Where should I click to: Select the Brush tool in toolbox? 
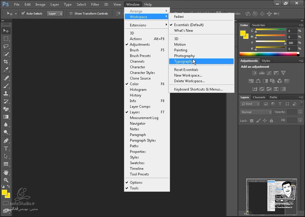[x=6, y=86]
